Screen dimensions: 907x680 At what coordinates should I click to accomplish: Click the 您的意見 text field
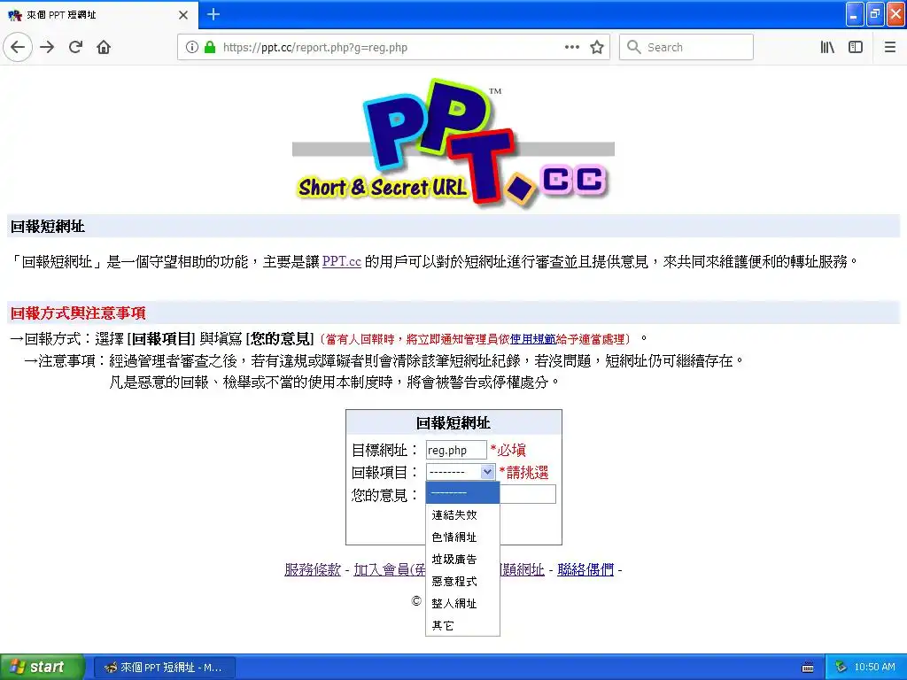[528, 494]
